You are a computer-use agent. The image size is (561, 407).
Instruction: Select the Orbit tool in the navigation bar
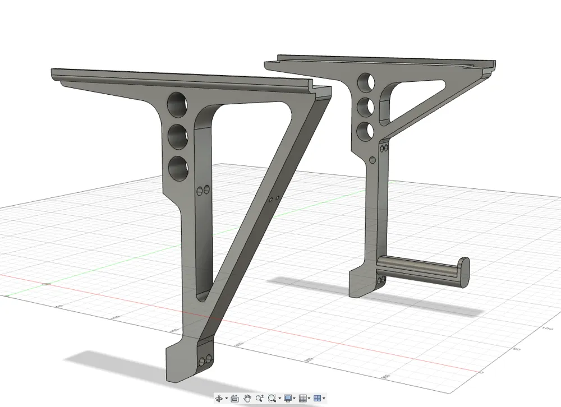pyautogui.click(x=219, y=398)
